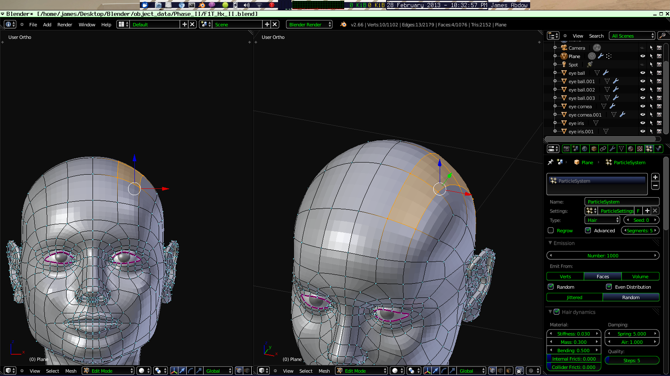Collapse the Emission panel

pyautogui.click(x=550, y=243)
